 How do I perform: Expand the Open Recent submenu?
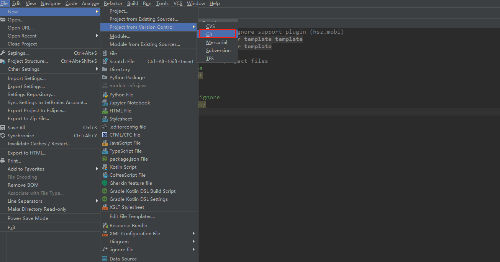point(23,36)
